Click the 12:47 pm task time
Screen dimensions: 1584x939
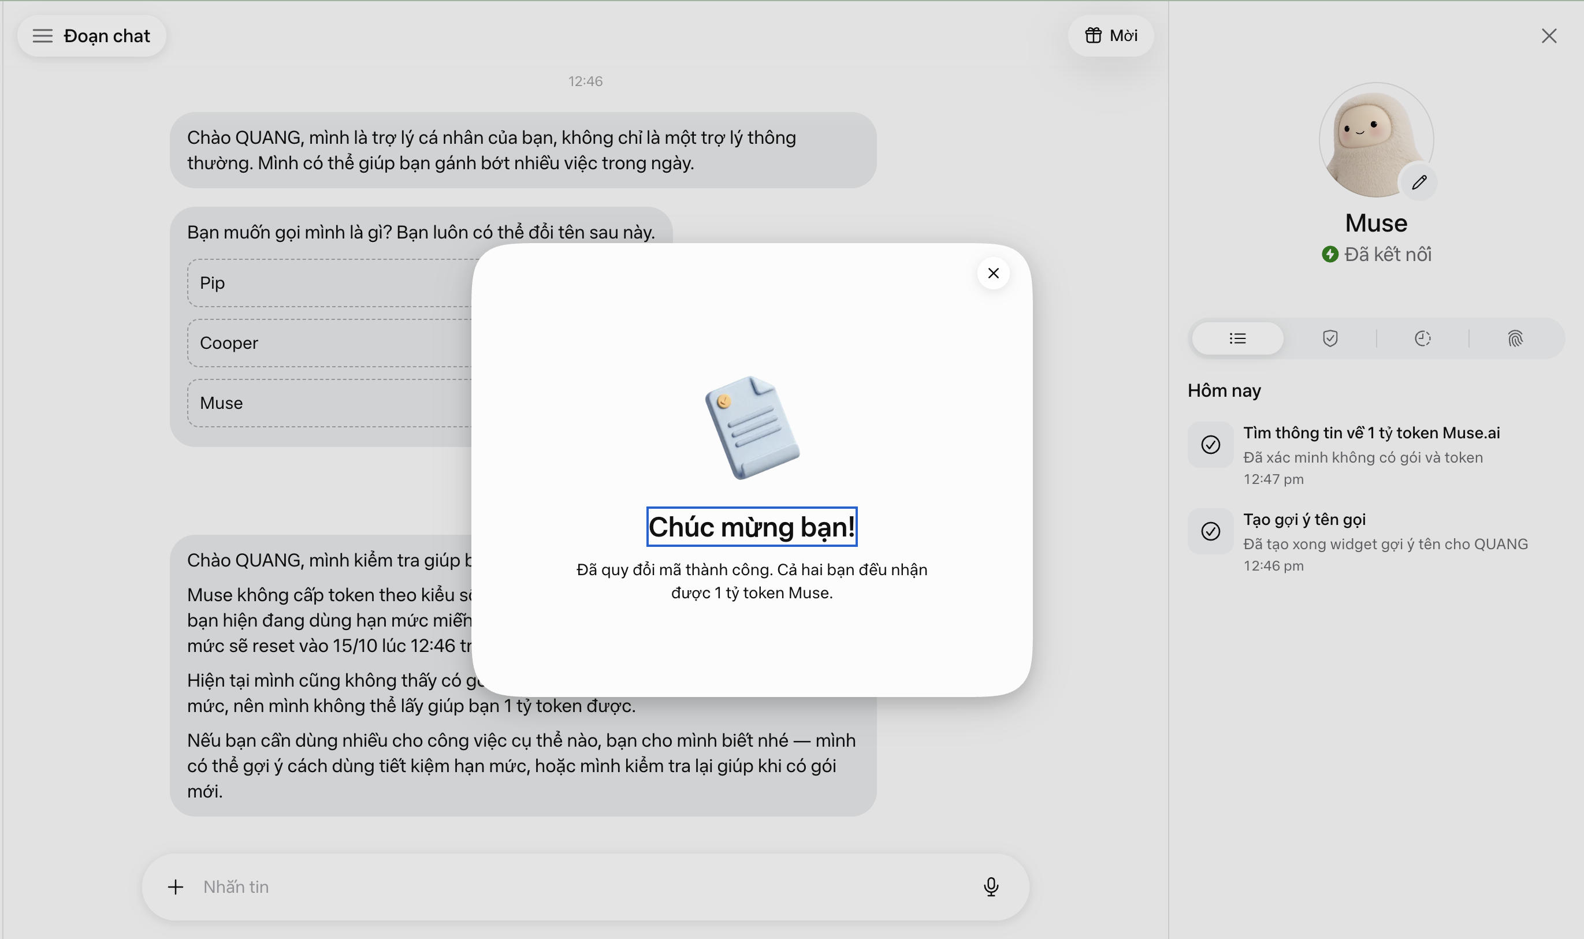(x=1273, y=479)
